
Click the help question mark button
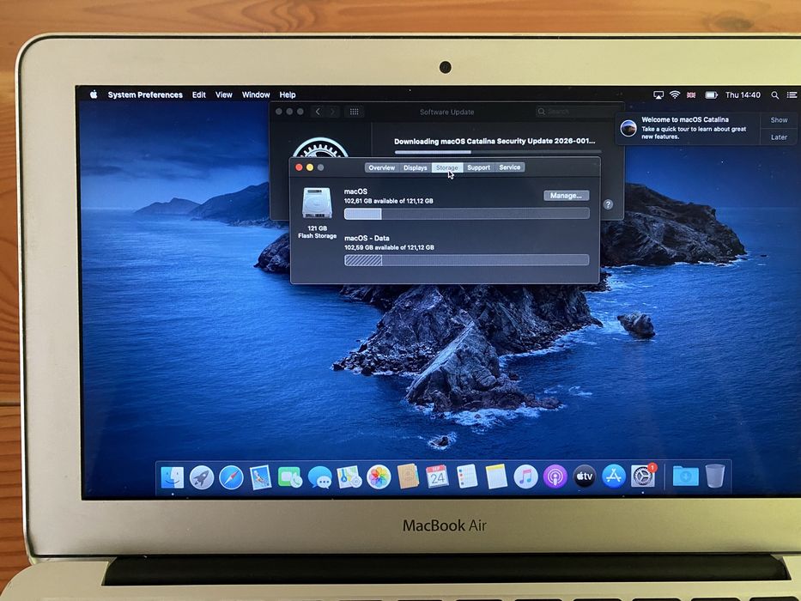(x=608, y=204)
